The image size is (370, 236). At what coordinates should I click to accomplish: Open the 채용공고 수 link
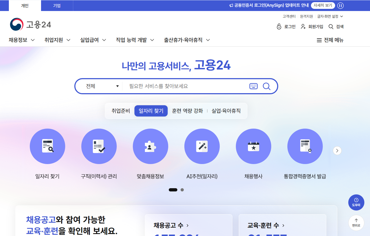click(x=171, y=225)
